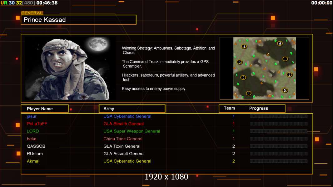
Task: Click PoLaToFF's team number 1
Action: pyautogui.click(x=233, y=124)
